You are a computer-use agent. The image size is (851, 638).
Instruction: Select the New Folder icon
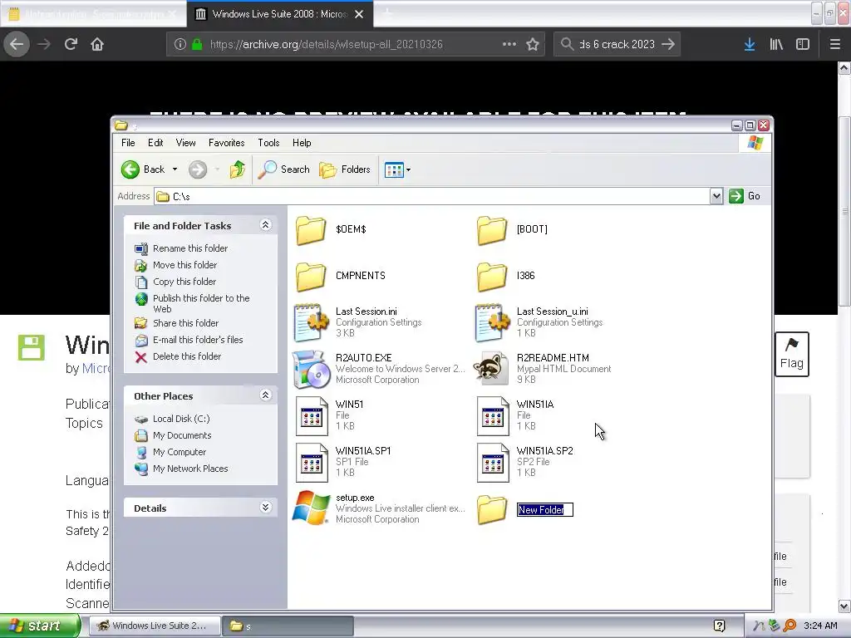492,510
